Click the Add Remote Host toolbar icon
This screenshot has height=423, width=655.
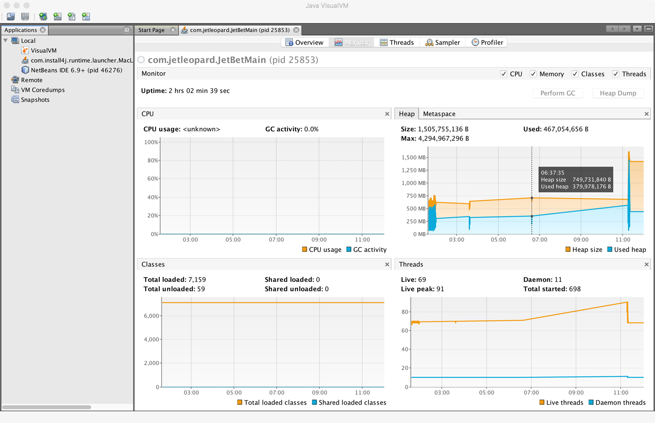coord(43,17)
